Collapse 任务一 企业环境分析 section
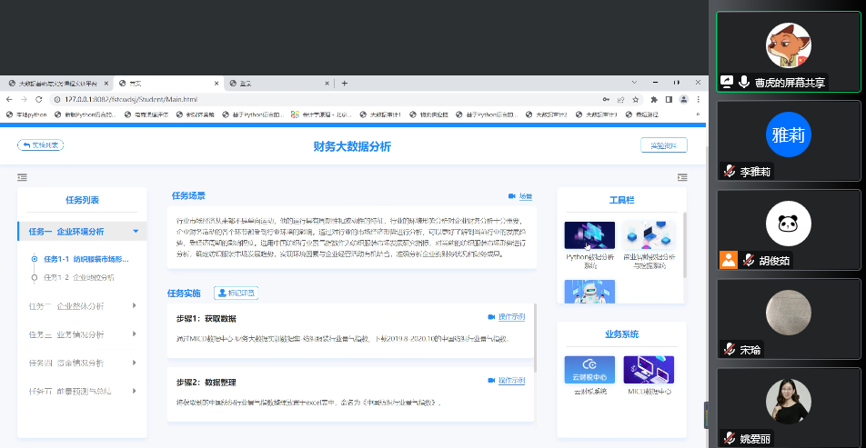 click(x=136, y=231)
